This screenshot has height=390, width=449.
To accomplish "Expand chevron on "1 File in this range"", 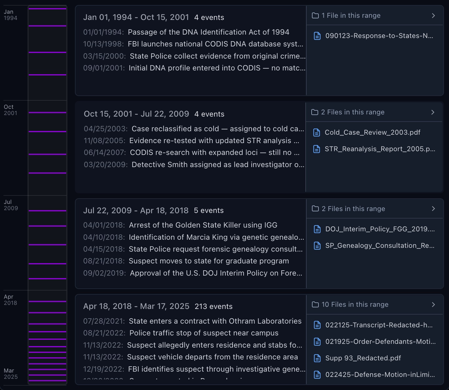I will point(433,15).
